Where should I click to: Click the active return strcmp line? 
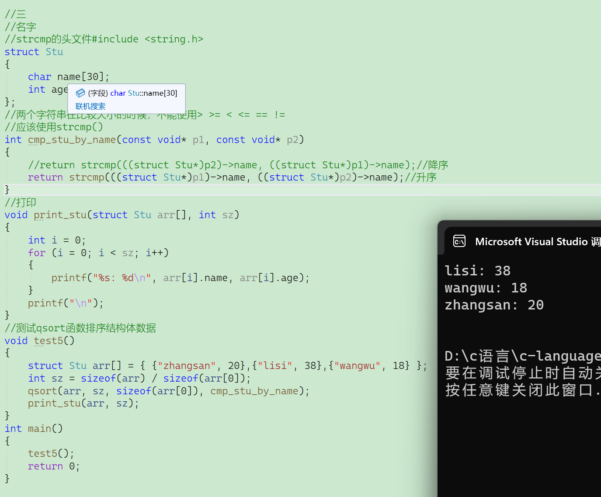pos(232,177)
